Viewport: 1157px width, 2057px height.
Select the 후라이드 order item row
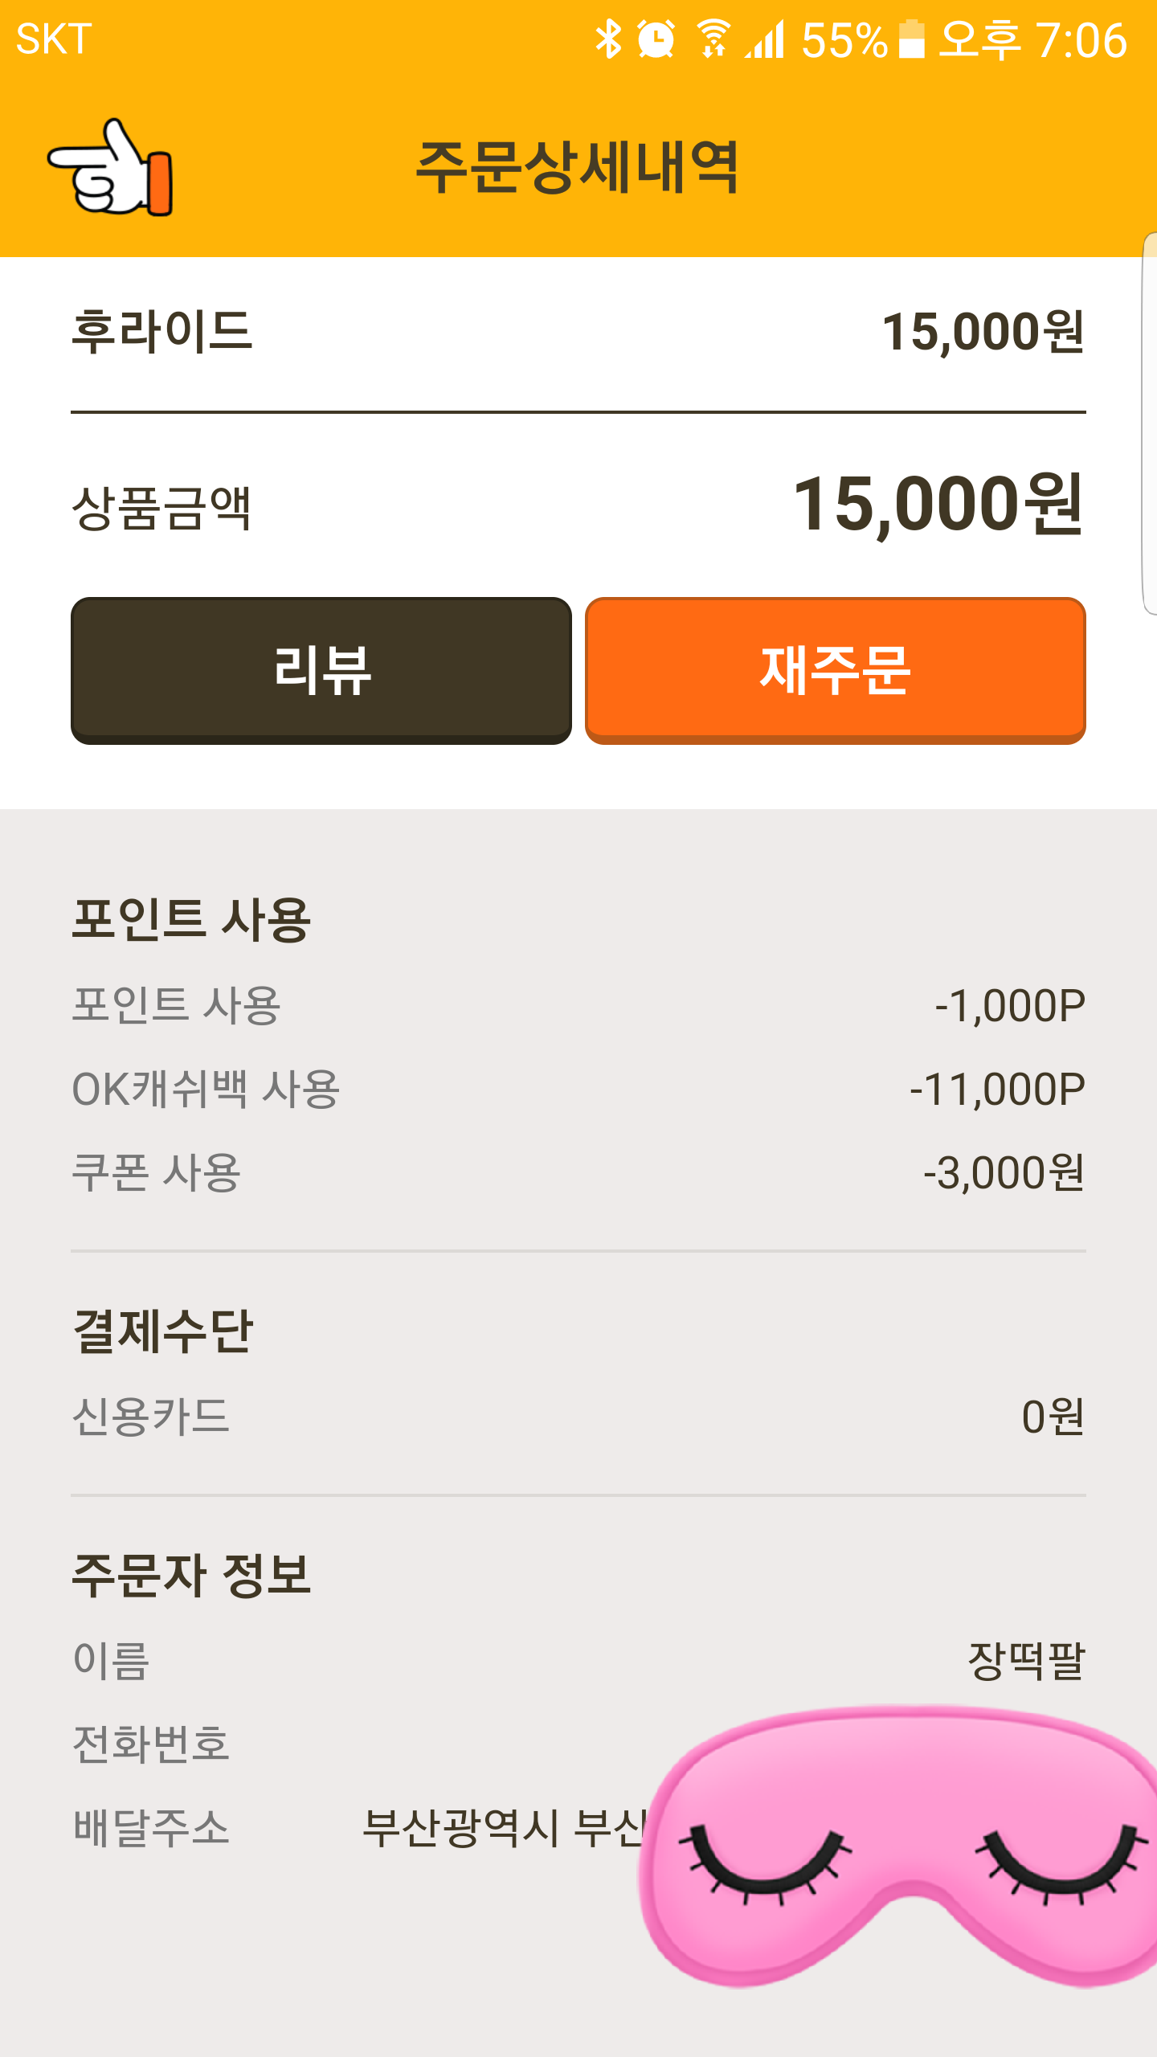(578, 332)
